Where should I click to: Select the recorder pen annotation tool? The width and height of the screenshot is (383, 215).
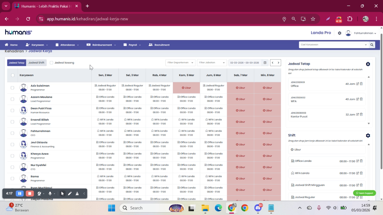click(70, 193)
